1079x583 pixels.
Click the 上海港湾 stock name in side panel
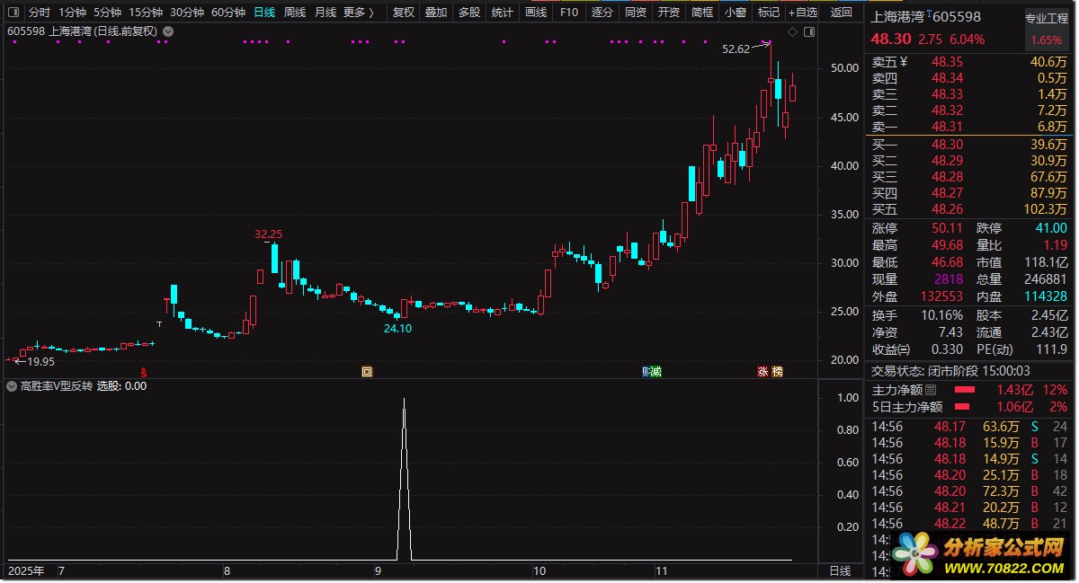[899, 17]
